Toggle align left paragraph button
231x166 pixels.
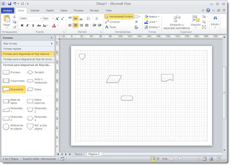(70, 25)
